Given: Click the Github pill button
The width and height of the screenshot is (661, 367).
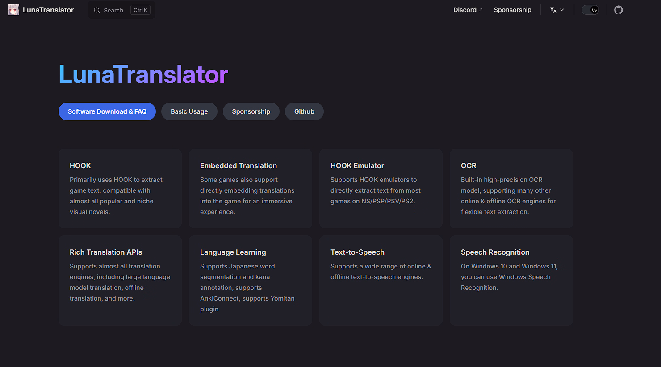Looking at the screenshot, I should (304, 111).
